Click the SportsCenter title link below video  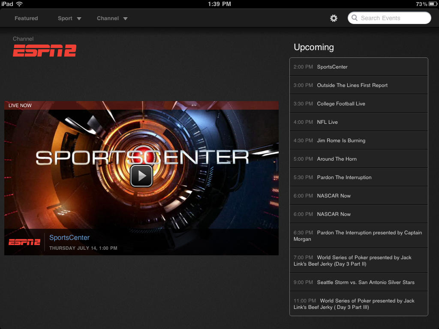(69, 238)
